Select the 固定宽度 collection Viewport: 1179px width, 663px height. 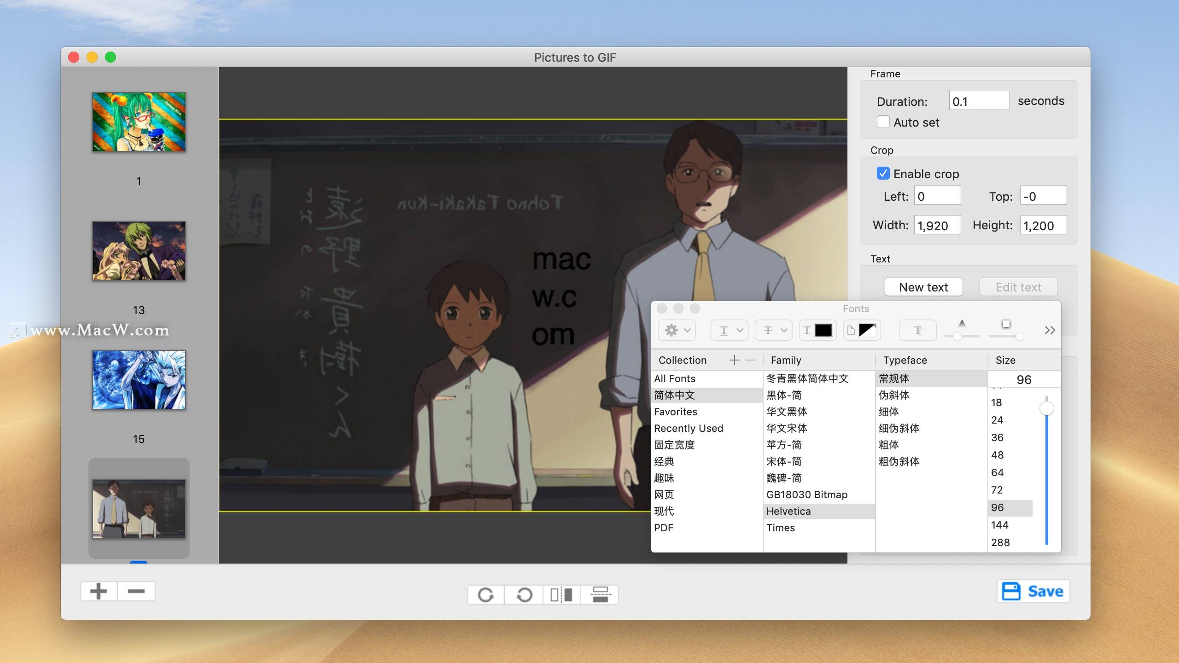coord(706,445)
